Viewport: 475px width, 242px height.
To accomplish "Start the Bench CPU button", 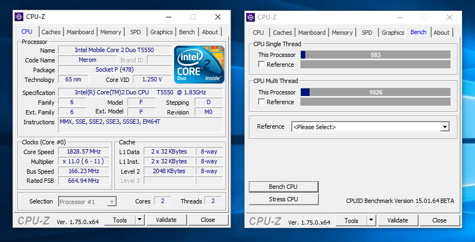I will pyautogui.click(x=284, y=187).
